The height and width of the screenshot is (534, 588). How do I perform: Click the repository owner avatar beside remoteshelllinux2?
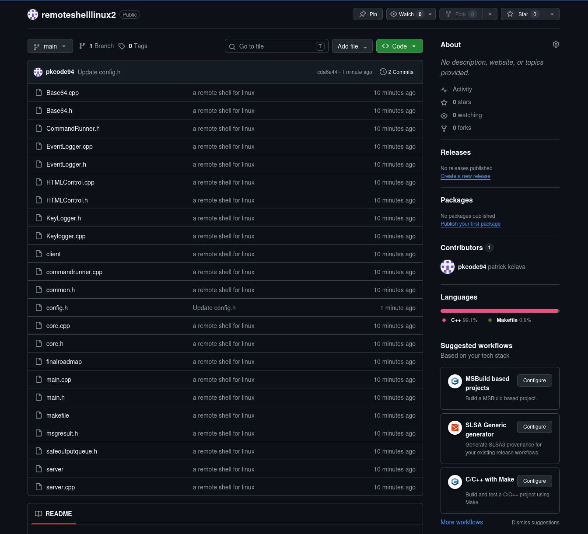(x=33, y=14)
